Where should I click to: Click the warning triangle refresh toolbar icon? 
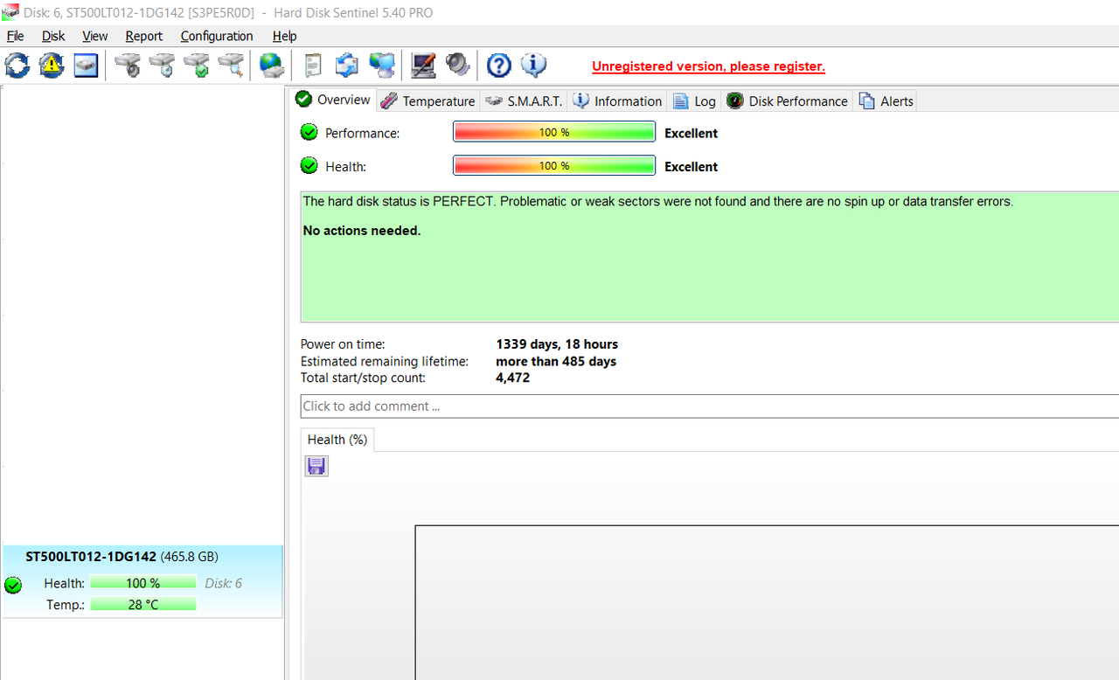tap(52, 65)
